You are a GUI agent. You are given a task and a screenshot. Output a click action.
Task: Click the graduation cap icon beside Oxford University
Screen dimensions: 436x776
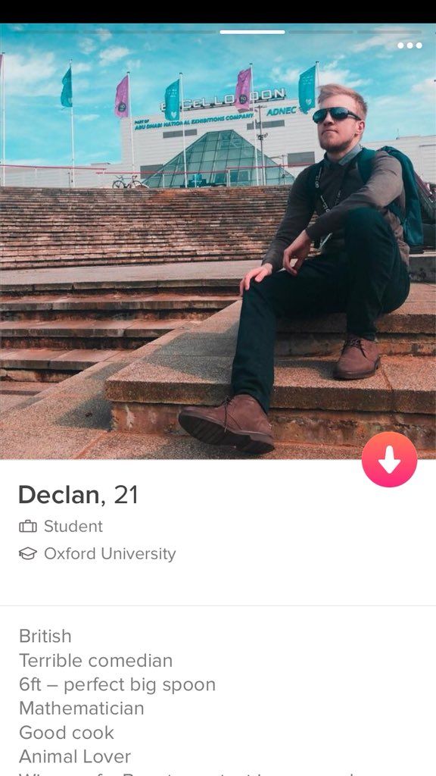[28, 554]
